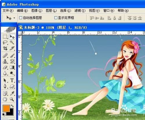Distribute top edges in options bar
This screenshot has height=120, width=145.
(x=130, y=18)
